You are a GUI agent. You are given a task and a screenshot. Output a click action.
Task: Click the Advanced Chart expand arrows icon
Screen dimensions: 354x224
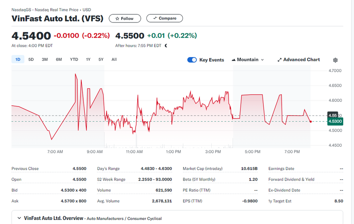tap(280, 60)
